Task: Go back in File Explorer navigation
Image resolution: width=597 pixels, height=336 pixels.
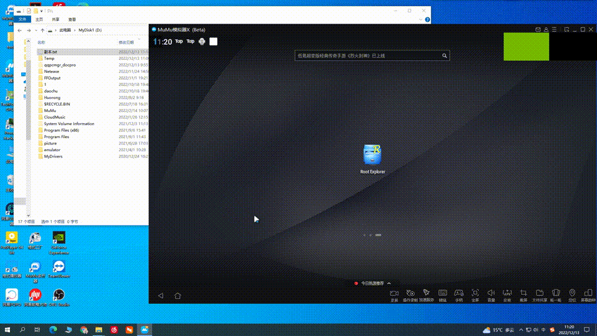Action: tap(20, 30)
